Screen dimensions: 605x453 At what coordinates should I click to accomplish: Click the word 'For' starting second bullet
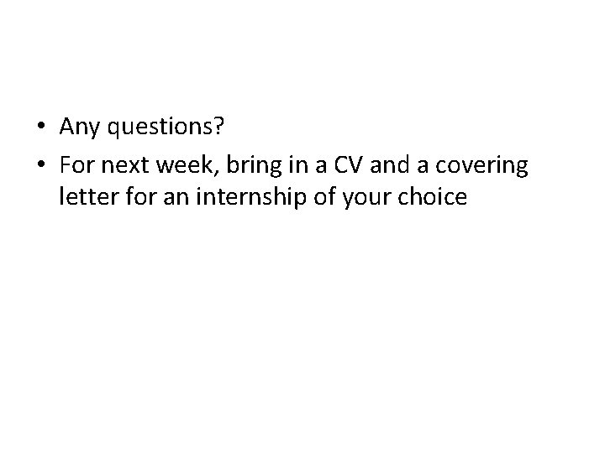[x=77, y=165]
